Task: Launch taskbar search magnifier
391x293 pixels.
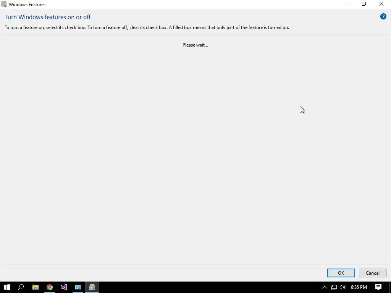Action: [21, 287]
